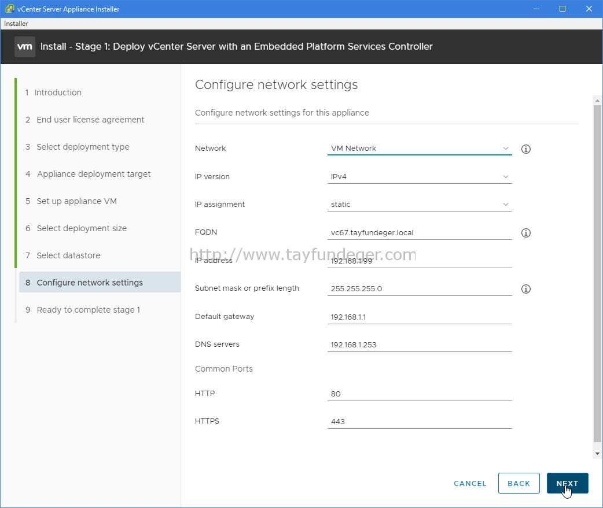Click the vm logo in the header
This screenshot has width=603, height=508.
pos(25,46)
